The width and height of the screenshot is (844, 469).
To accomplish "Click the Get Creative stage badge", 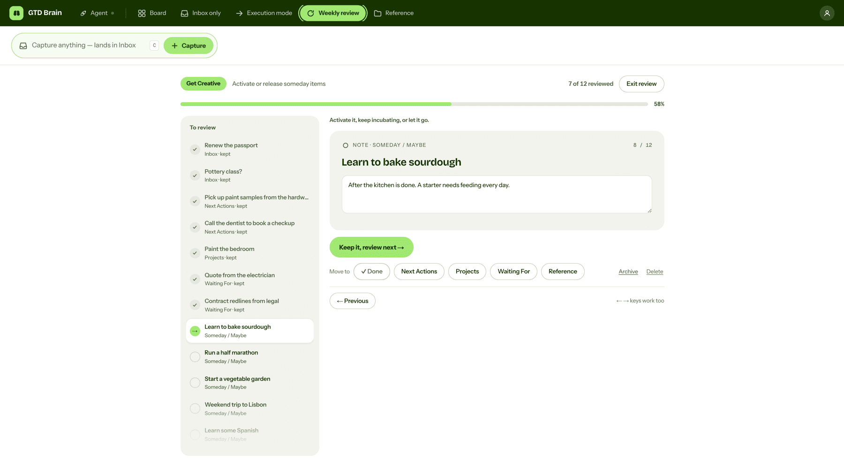I will point(203,83).
